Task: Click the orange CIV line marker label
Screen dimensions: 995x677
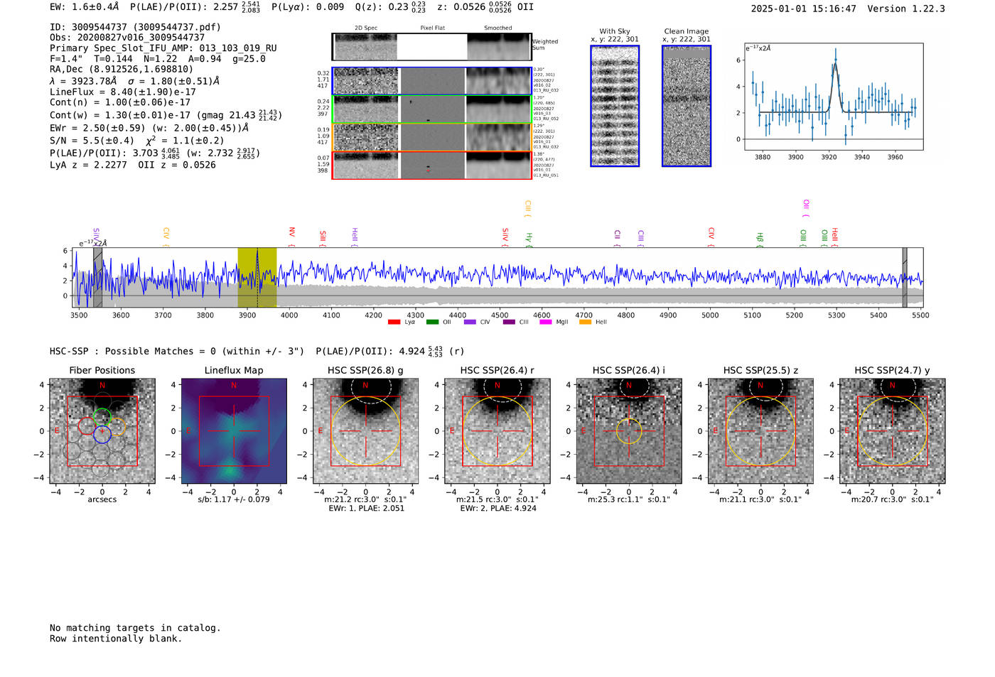Action: [x=166, y=237]
